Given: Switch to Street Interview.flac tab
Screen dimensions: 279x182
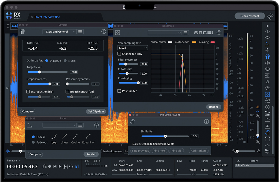Looking at the screenshot, I should [x=47, y=17].
